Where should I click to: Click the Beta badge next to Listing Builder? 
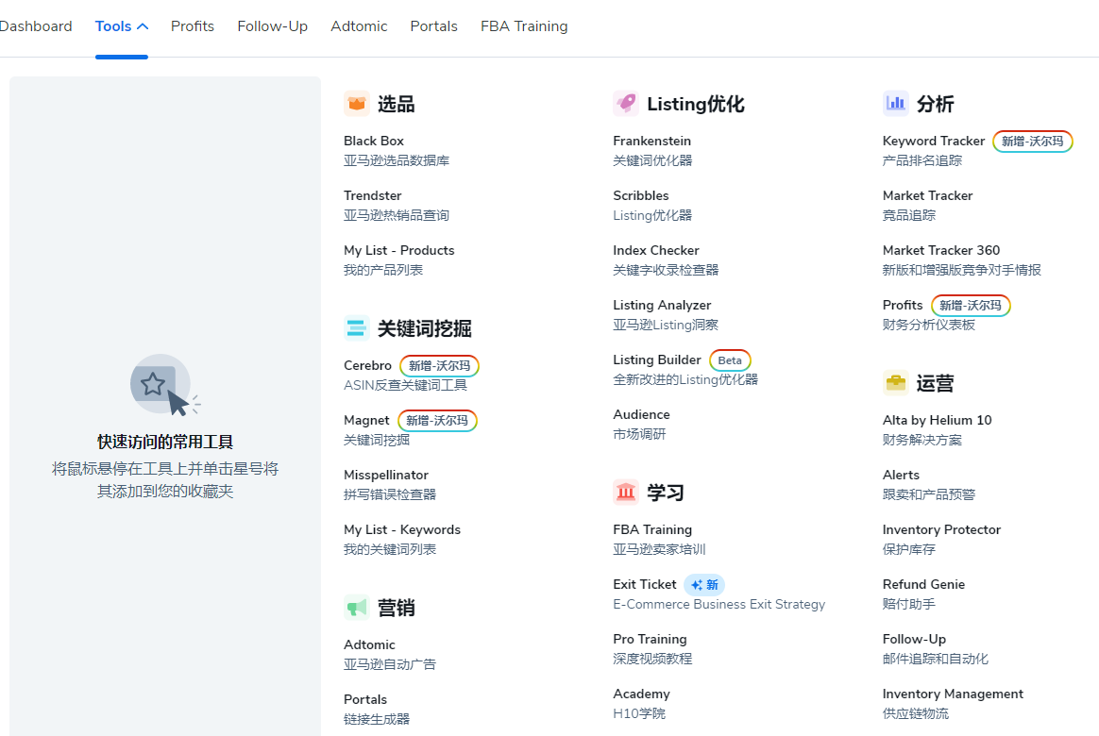[x=730, y=360]
